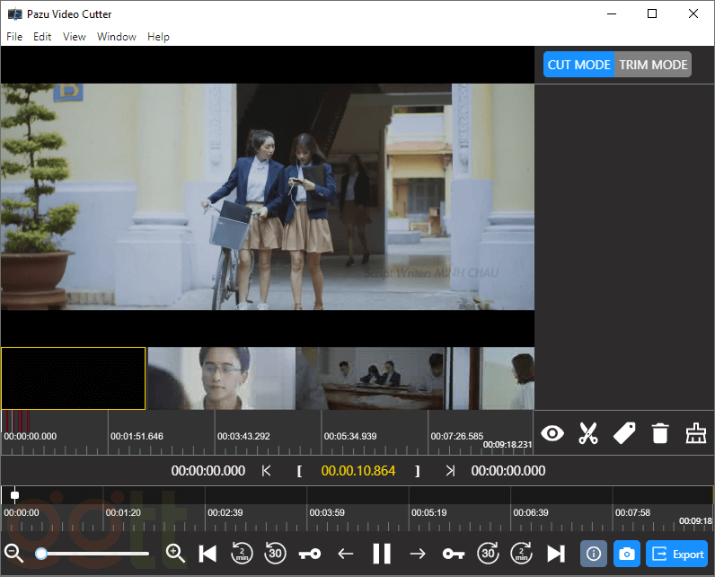Click the scissors cut icon
This screenshot has height=577, width=715.
pos(588,433)
